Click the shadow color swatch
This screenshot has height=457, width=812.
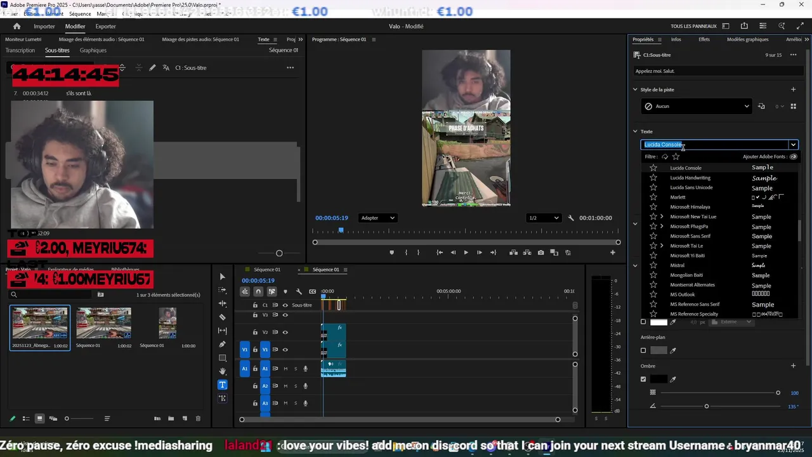(x=658, y=379)
